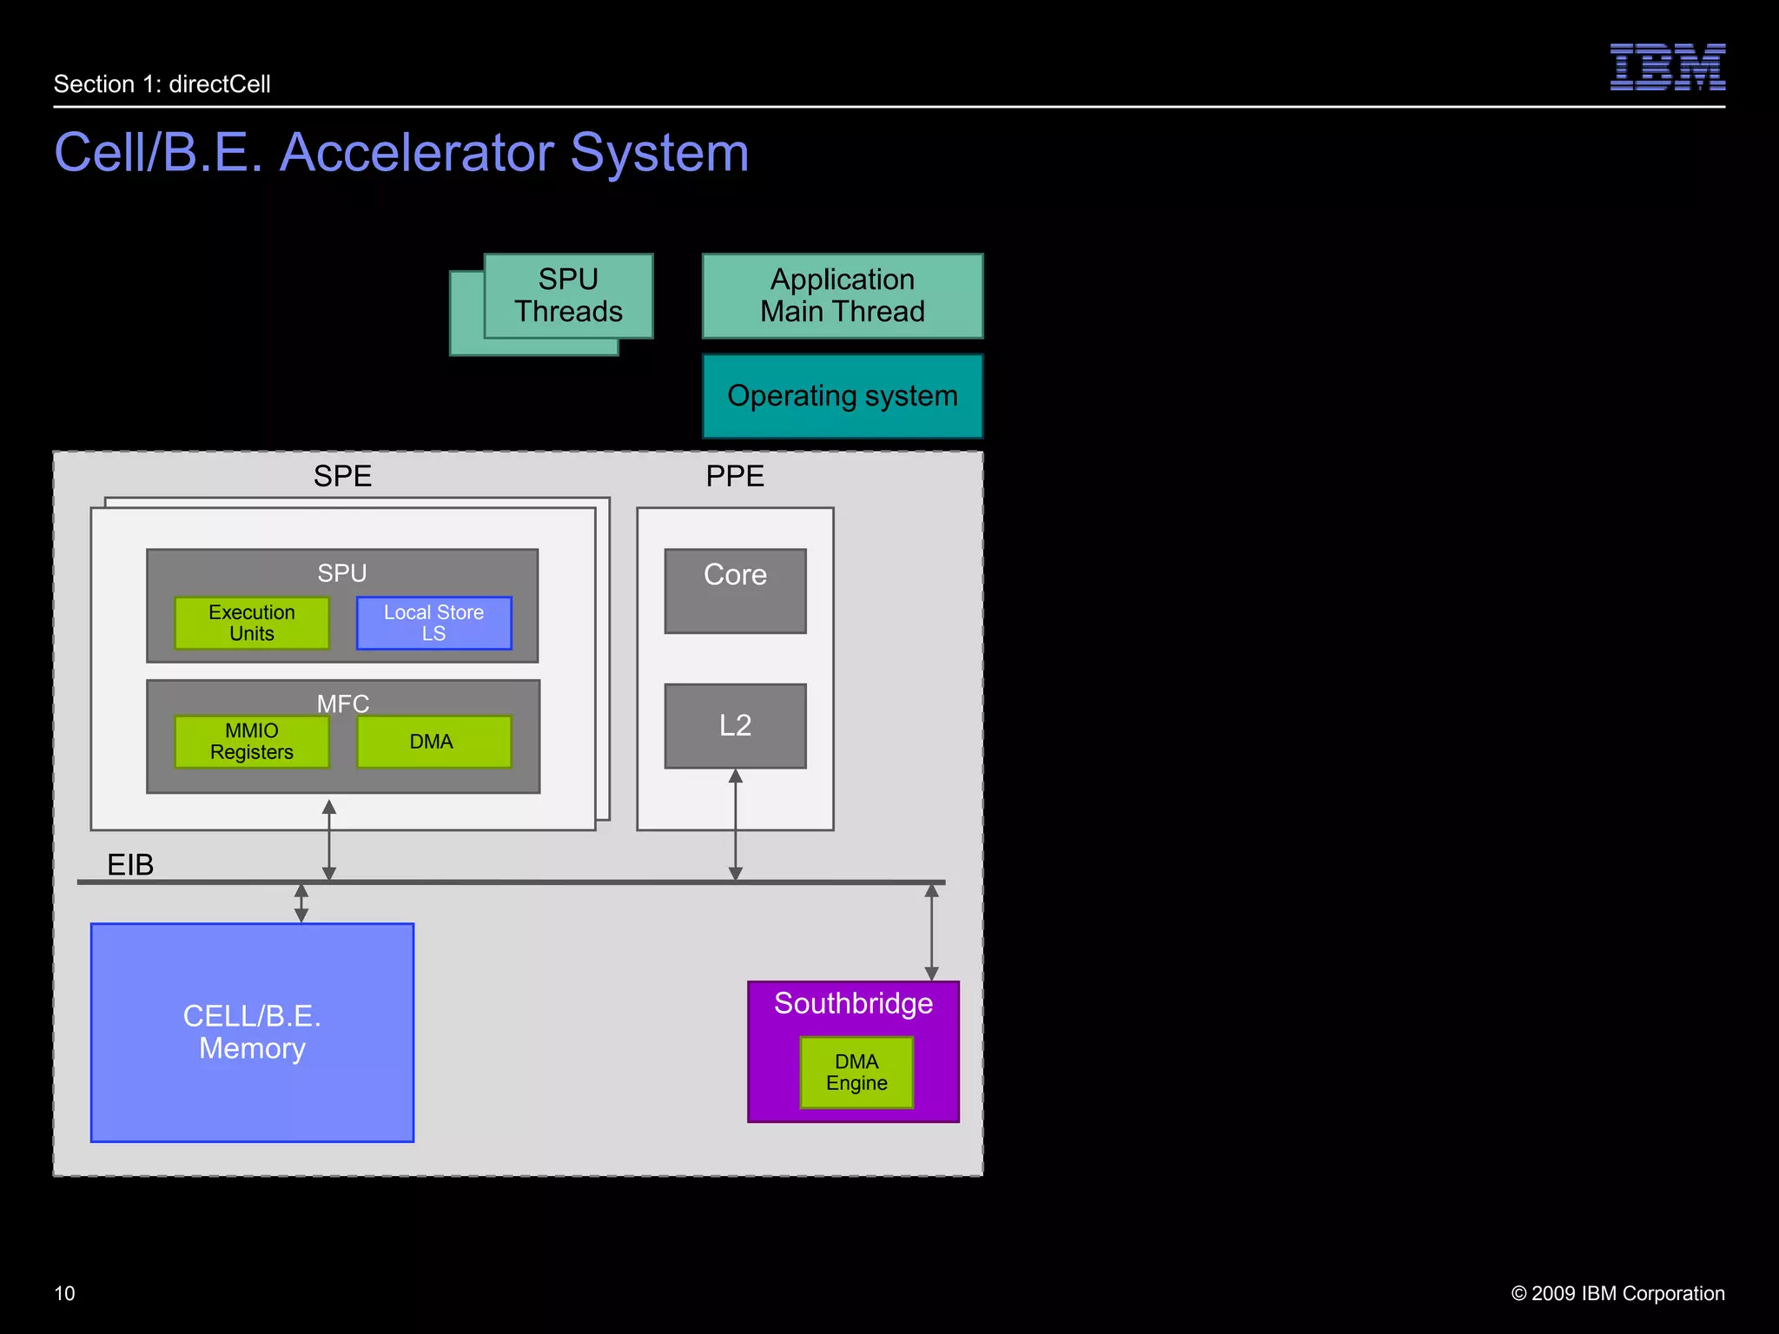1779x1334 pixels.
Task: Click the 2009 IBM Corporation copyright text
Action: (1617, 1293)
